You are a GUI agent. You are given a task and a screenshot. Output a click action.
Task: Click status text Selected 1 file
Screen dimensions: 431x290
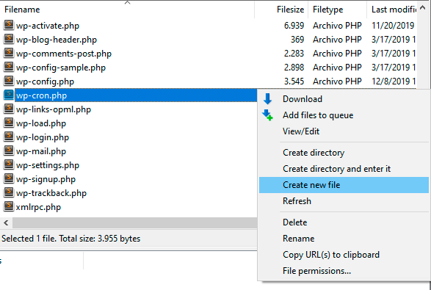[71, 239]
